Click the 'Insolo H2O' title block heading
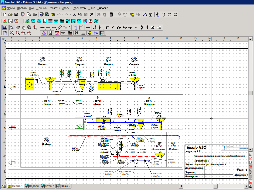 197,148
